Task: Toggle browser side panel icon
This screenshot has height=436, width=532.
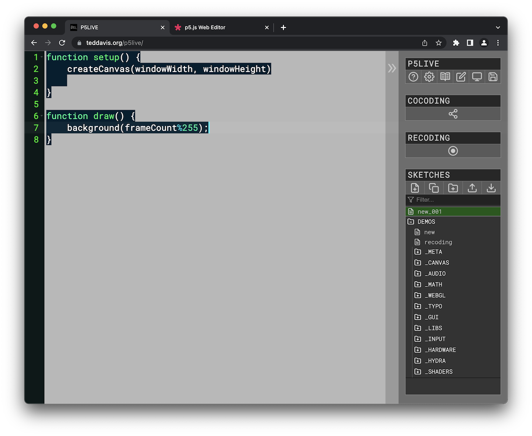Action: [470, 43]
